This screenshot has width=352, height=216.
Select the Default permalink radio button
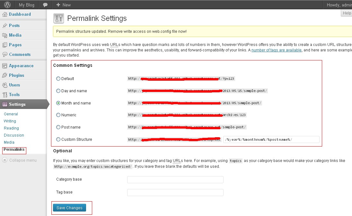(58, 78)
